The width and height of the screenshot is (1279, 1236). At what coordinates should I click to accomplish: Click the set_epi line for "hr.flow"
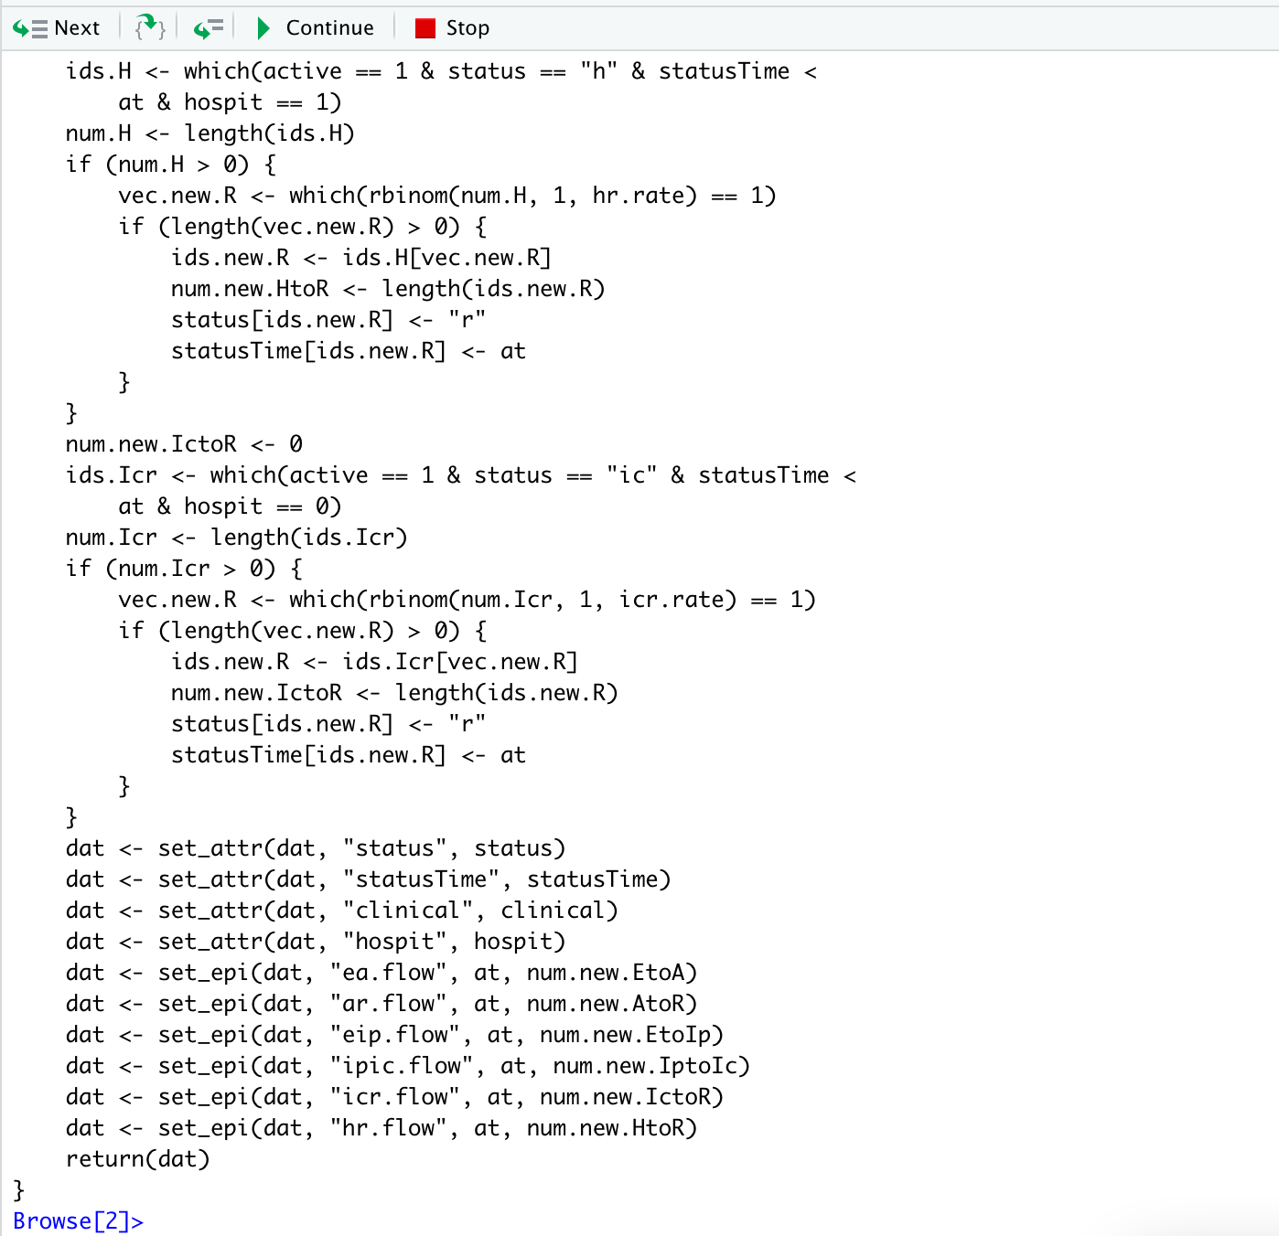(x=382, y=1128)
